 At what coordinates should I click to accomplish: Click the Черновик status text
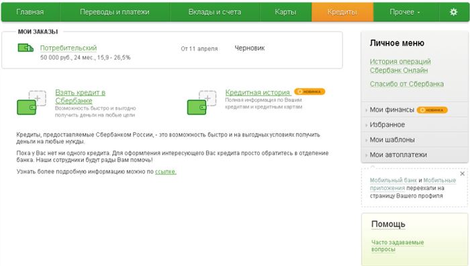[x=249, y=48]
